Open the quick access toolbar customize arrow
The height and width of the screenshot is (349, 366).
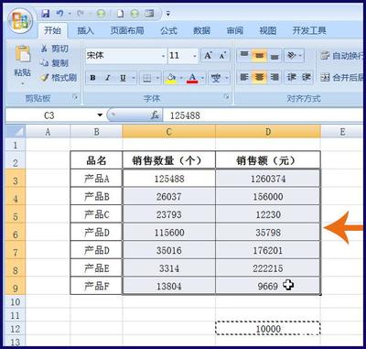[168, 14]
